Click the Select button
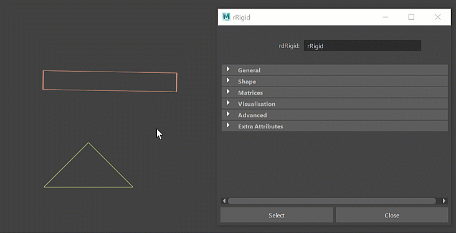Viewport: 456px width, 233px height. 276,216
